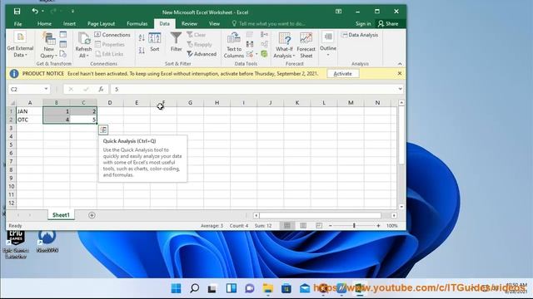Screen dimensions: 533x299
Task: Select cell A1 containing JAN
Action: point(30,111)
